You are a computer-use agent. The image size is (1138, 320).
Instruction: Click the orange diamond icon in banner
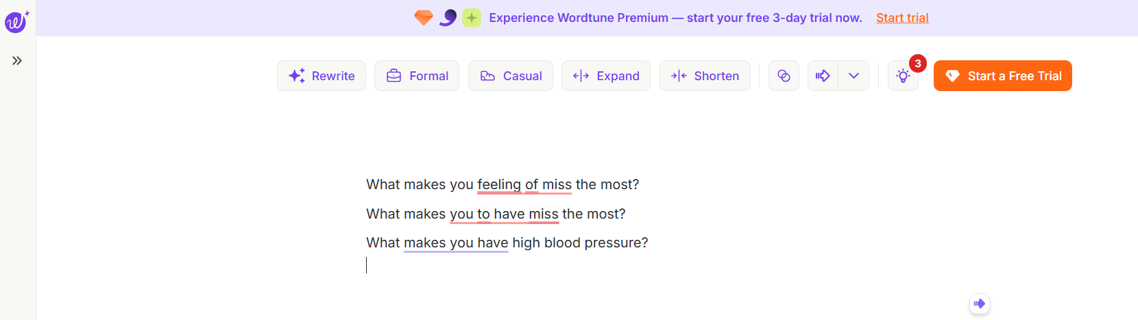click(424, 18)
